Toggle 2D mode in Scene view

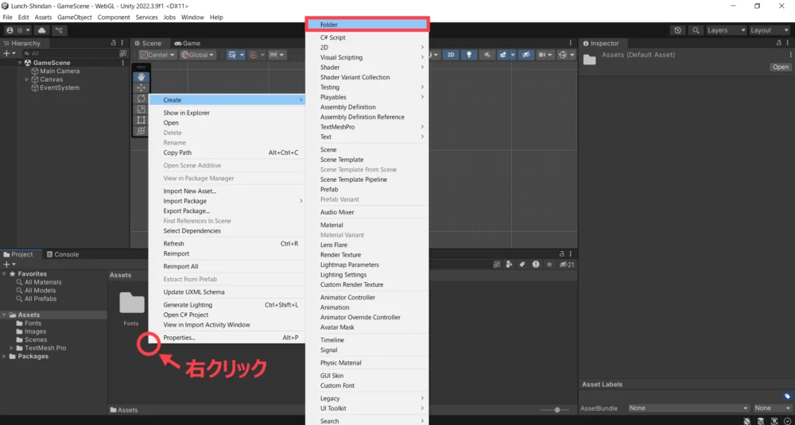450,55
